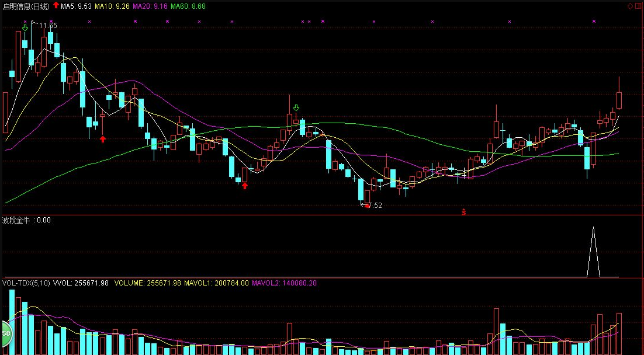Select the tallest cyan volume bar

tap(12, 322)
